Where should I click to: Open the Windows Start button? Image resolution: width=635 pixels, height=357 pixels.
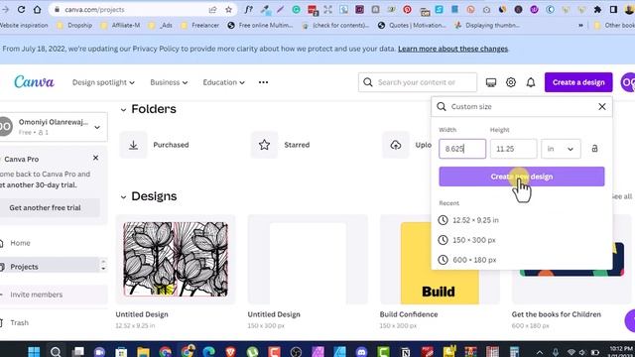(x=34, y=351)
